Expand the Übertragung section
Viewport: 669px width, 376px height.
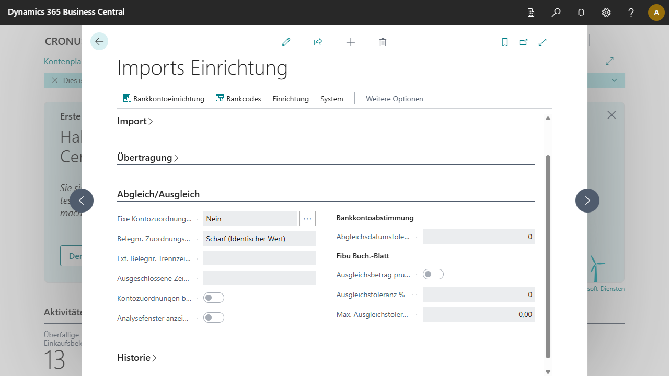point(147,158)
